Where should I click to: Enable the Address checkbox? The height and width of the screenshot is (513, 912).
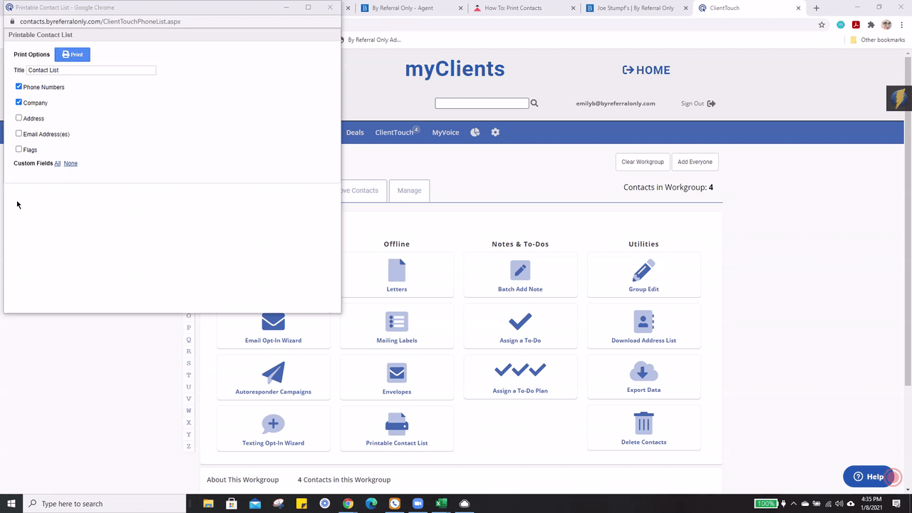[19, 118]
